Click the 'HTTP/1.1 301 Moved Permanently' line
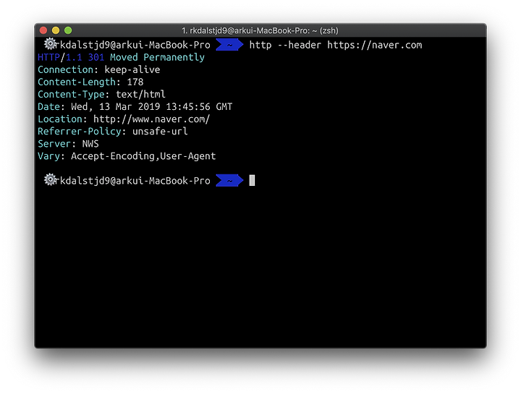521x394 pixels. tap(121, 57)
